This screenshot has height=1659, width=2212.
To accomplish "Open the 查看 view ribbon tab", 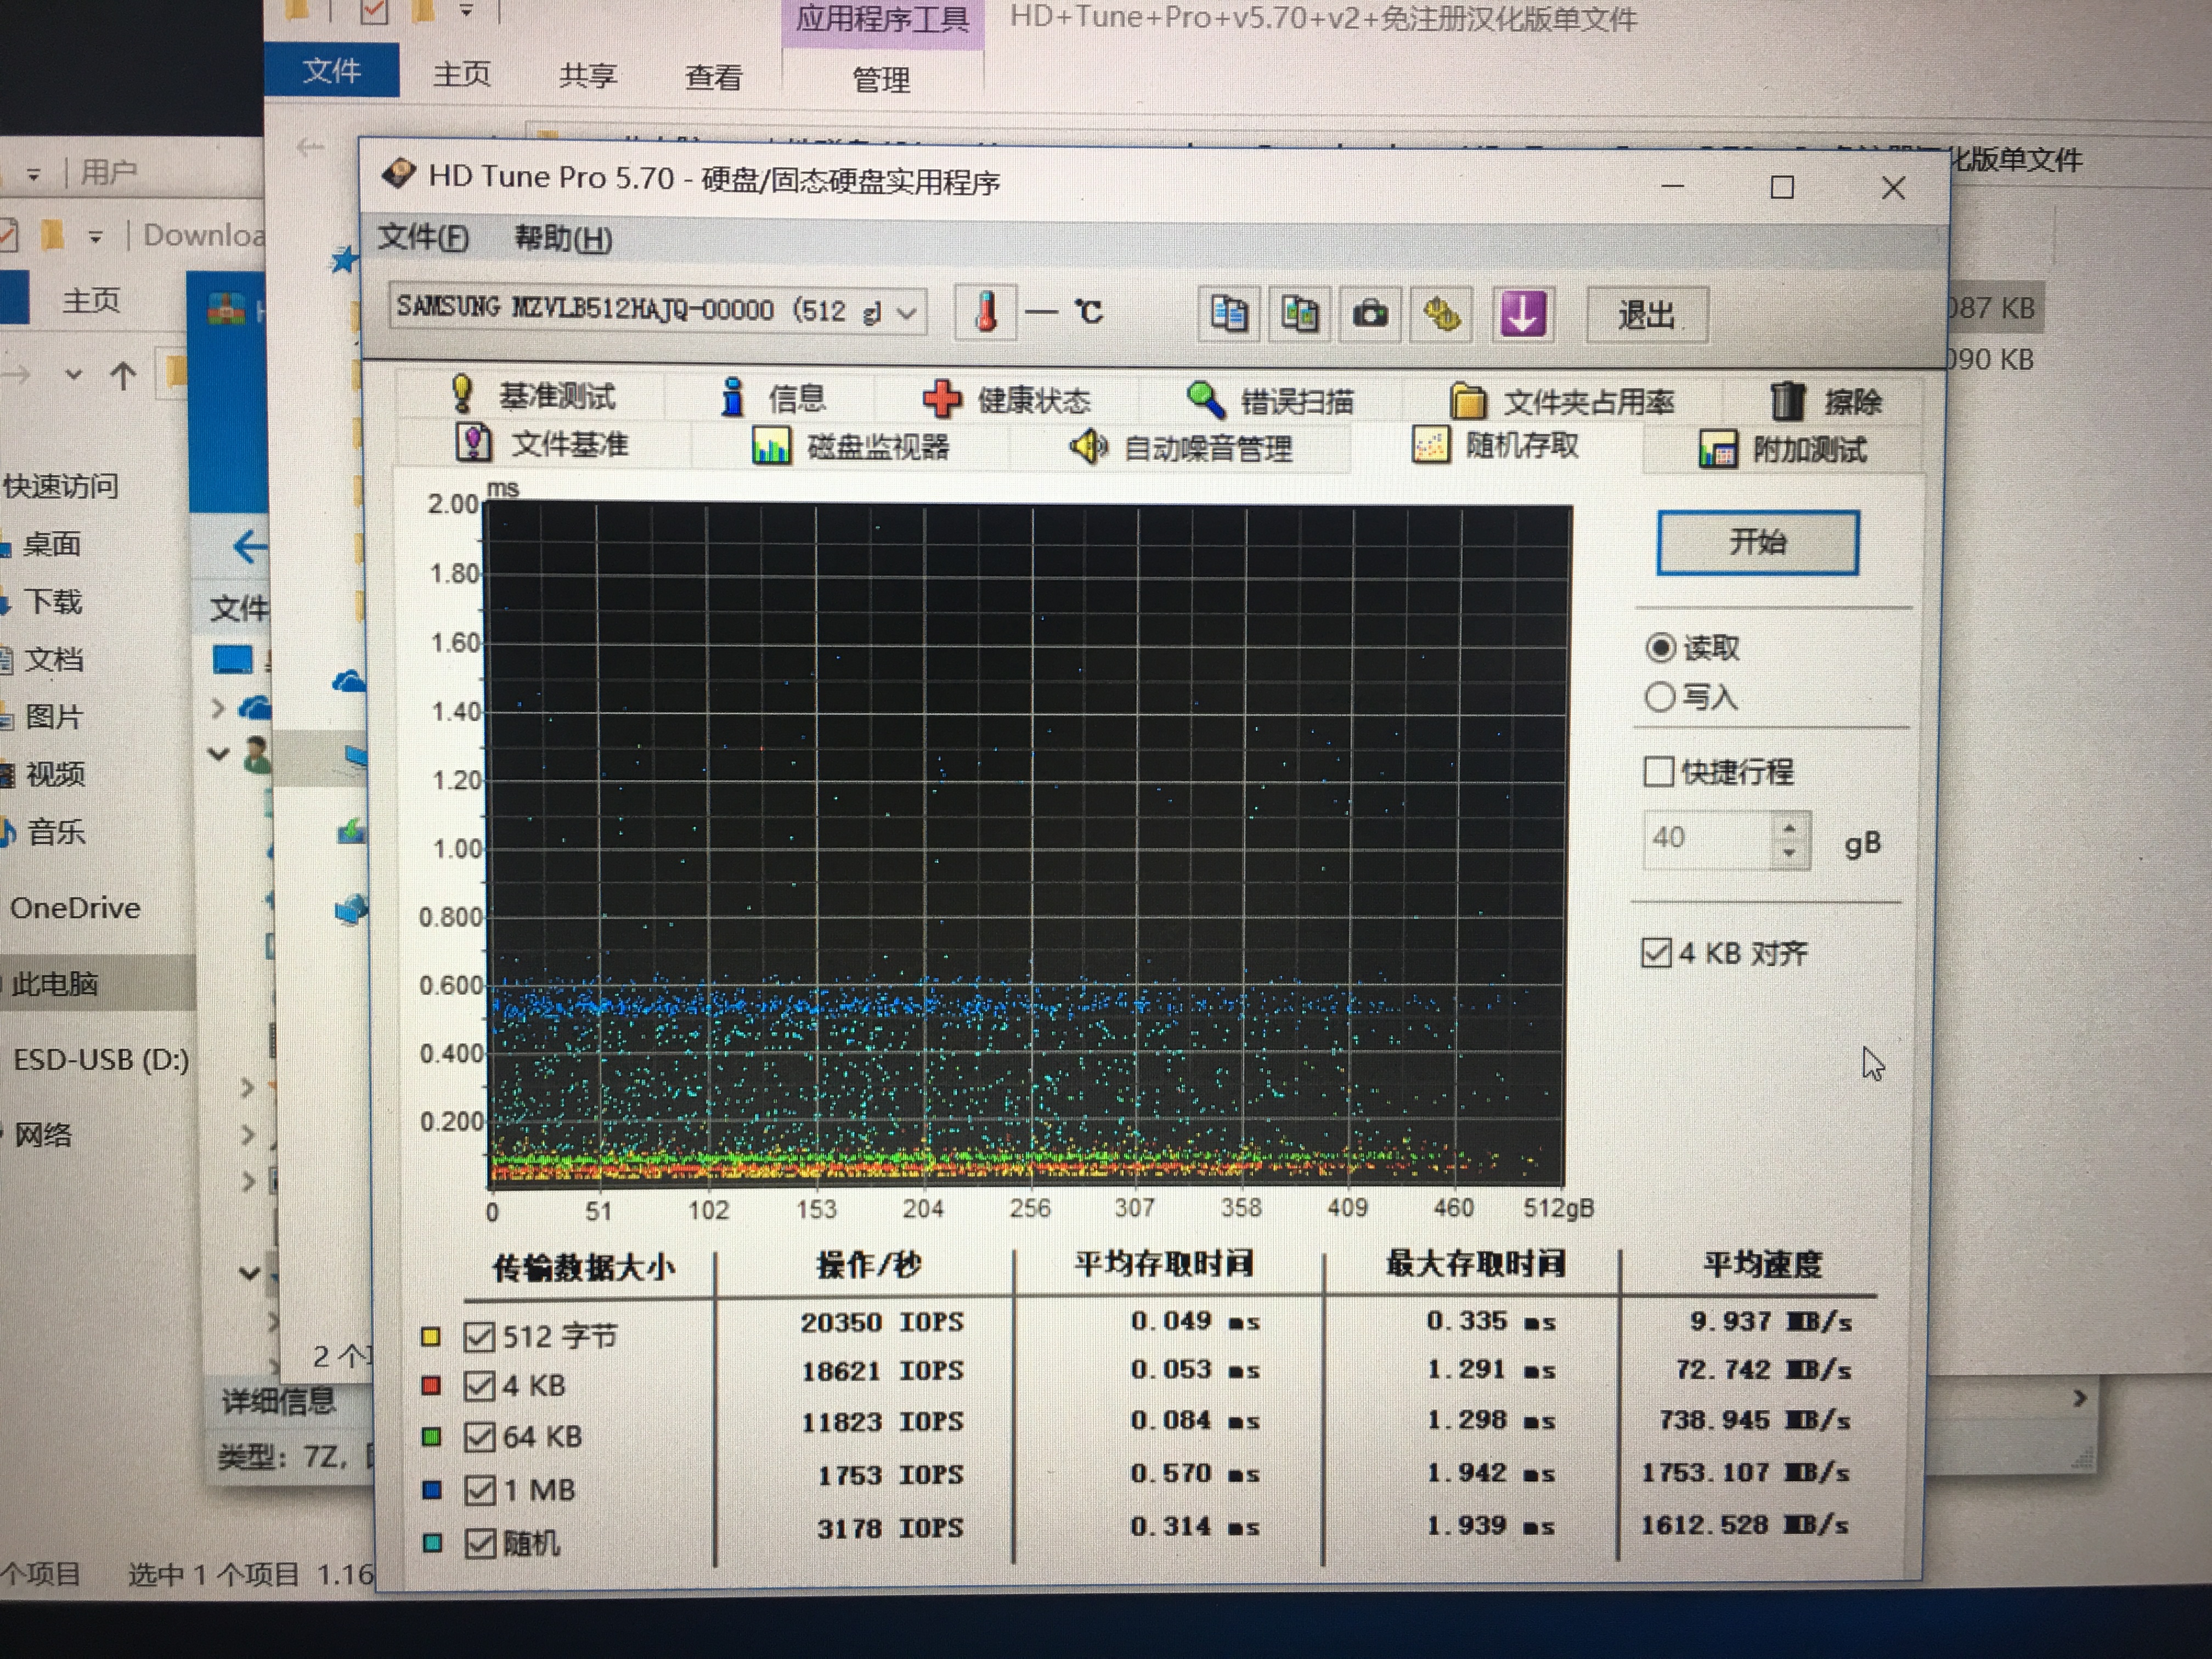I will tap(713, 77).
